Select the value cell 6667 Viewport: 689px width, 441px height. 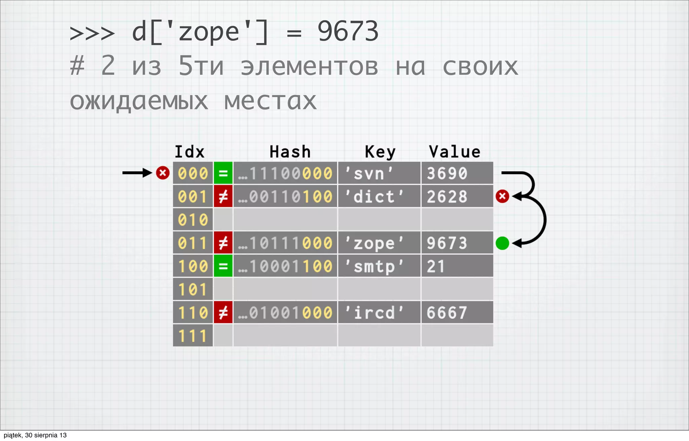457,312
